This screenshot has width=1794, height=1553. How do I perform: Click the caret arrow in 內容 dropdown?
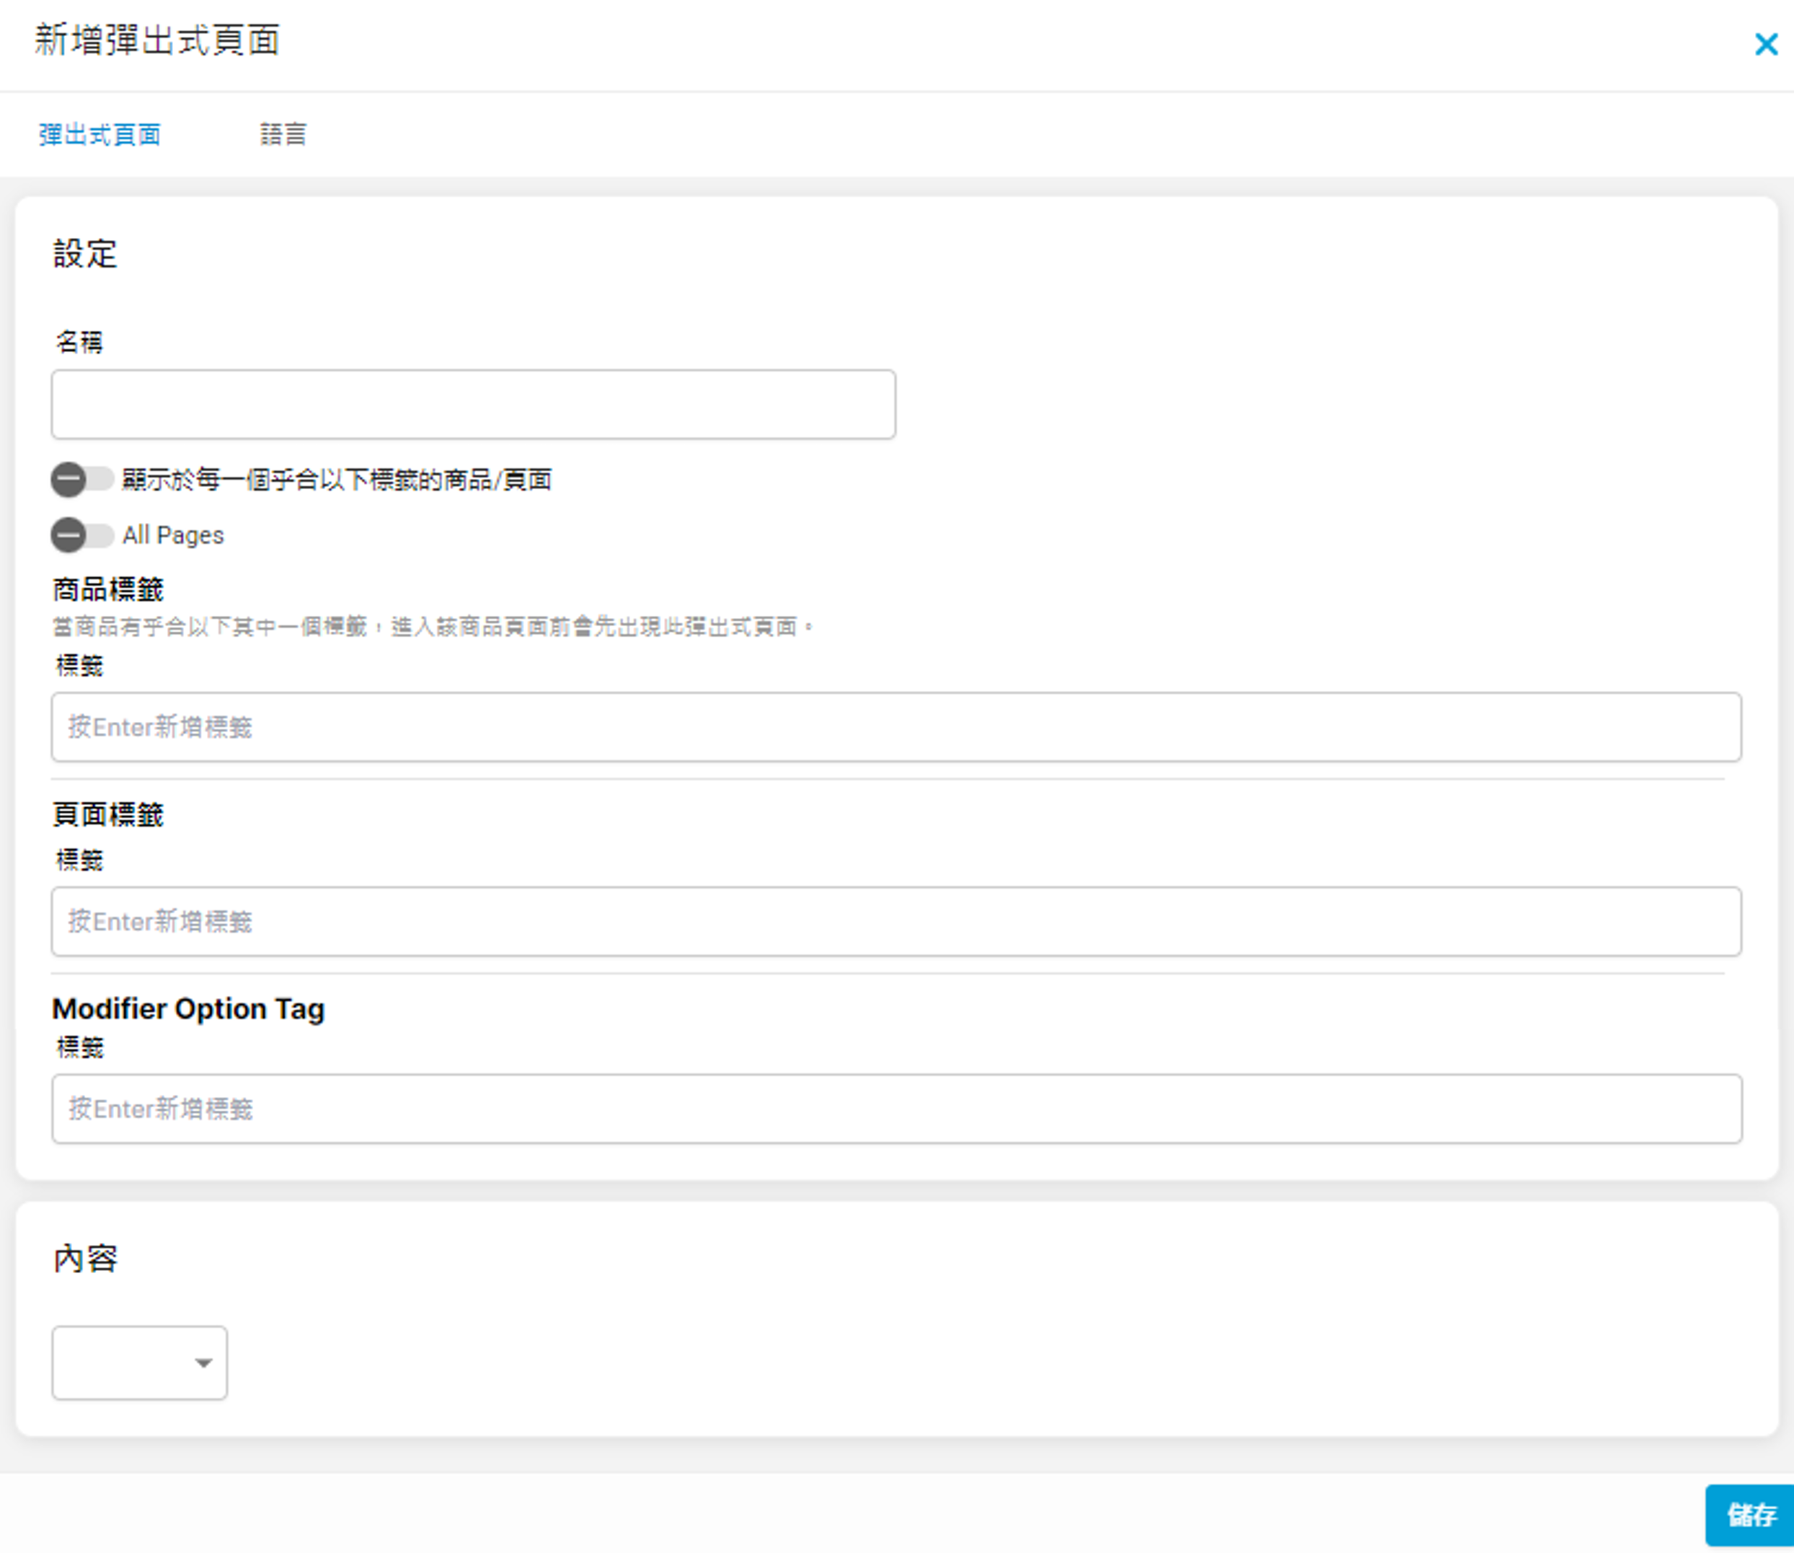point(203,1363)
